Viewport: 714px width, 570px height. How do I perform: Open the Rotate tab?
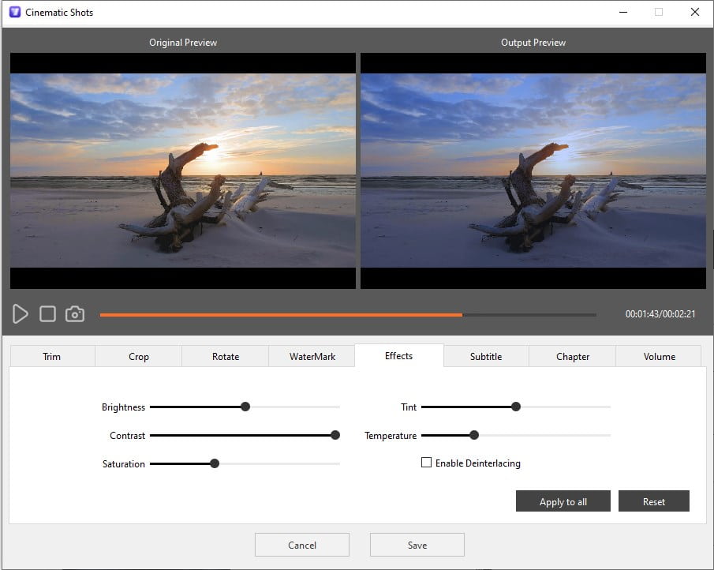pos(226,356)
